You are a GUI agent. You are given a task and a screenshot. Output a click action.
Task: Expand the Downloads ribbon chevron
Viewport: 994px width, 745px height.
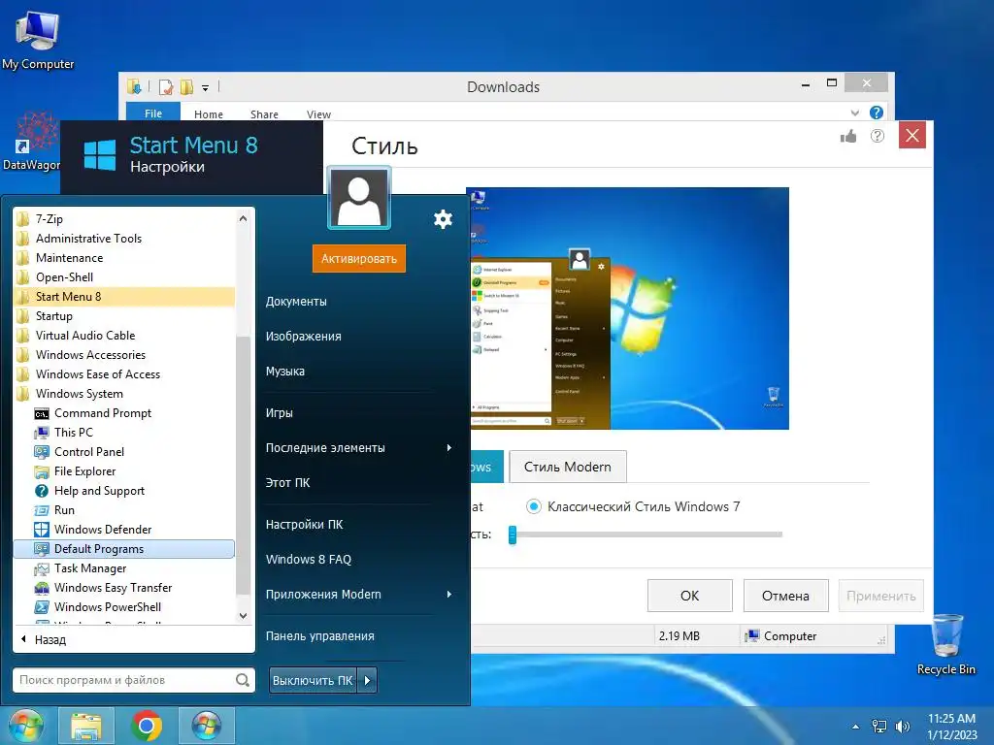854,113
